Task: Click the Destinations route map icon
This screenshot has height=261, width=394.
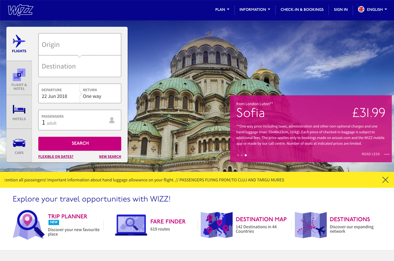Action: coord(311,225)
